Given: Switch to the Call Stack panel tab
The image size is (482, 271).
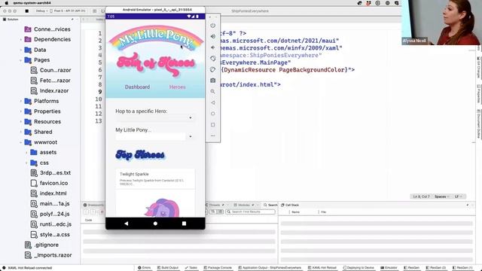Looking at the screenshot, I should pos(289,205).
